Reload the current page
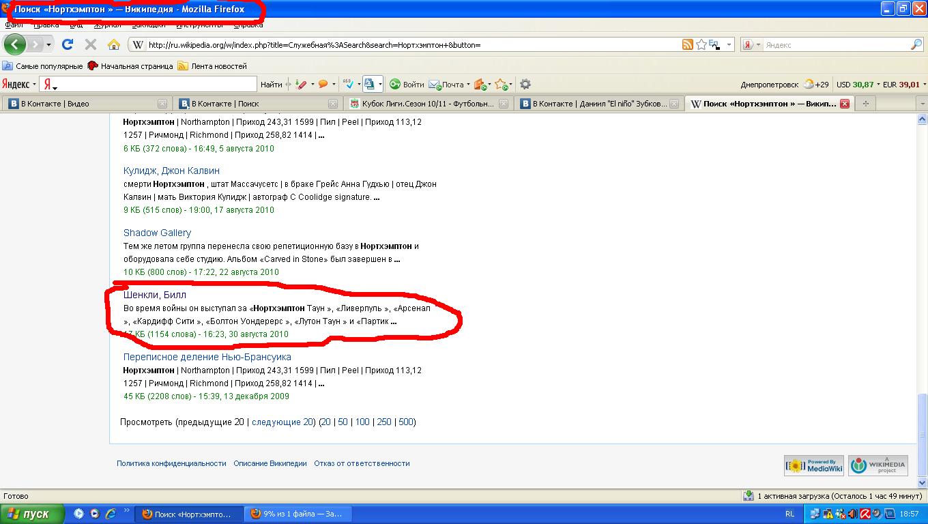 click(x=68, y=44)
